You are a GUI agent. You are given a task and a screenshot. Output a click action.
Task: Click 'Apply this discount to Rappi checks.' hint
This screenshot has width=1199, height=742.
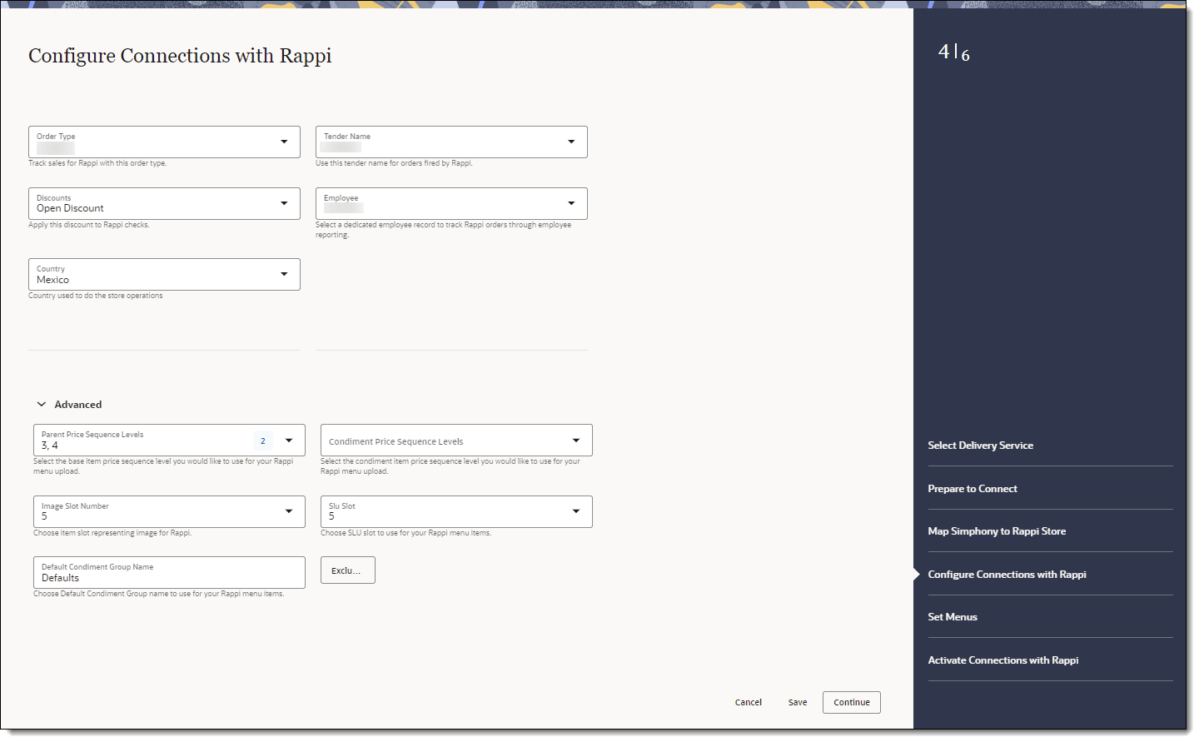[x=89, y=225]
